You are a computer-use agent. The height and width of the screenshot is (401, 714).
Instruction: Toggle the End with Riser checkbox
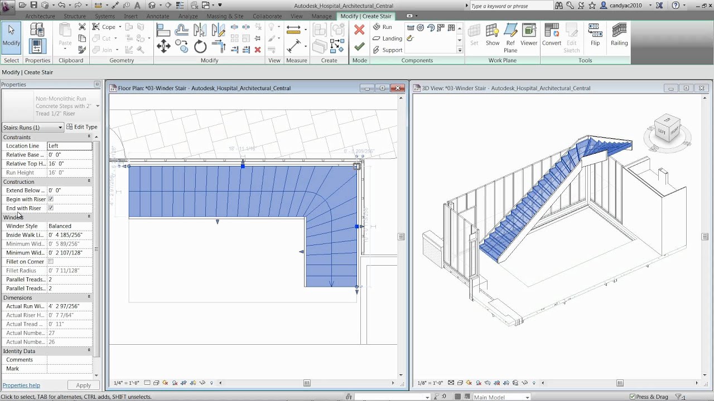coord(51,208)
